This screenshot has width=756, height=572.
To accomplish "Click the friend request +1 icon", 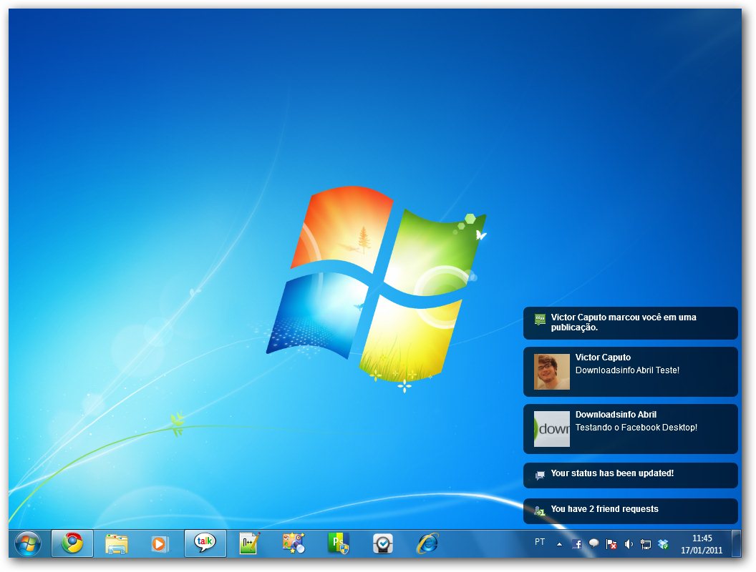I will tap(540, 511).
